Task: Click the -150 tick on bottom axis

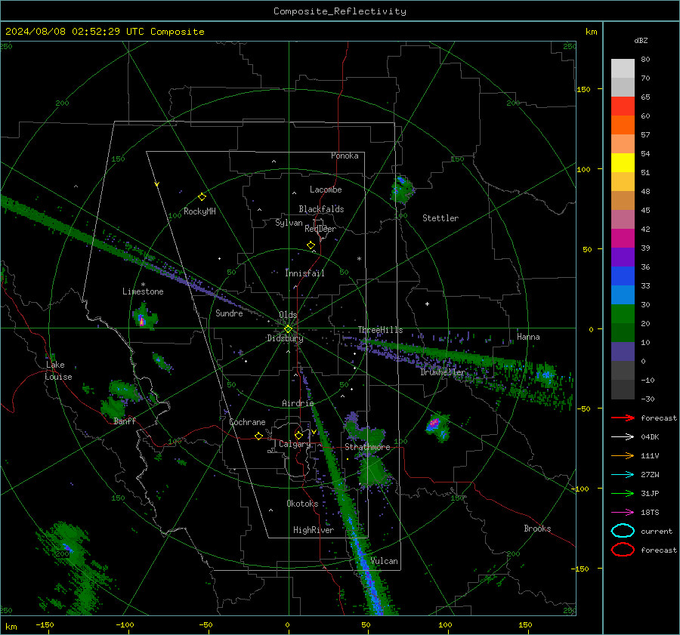Action: click(45, 624)
